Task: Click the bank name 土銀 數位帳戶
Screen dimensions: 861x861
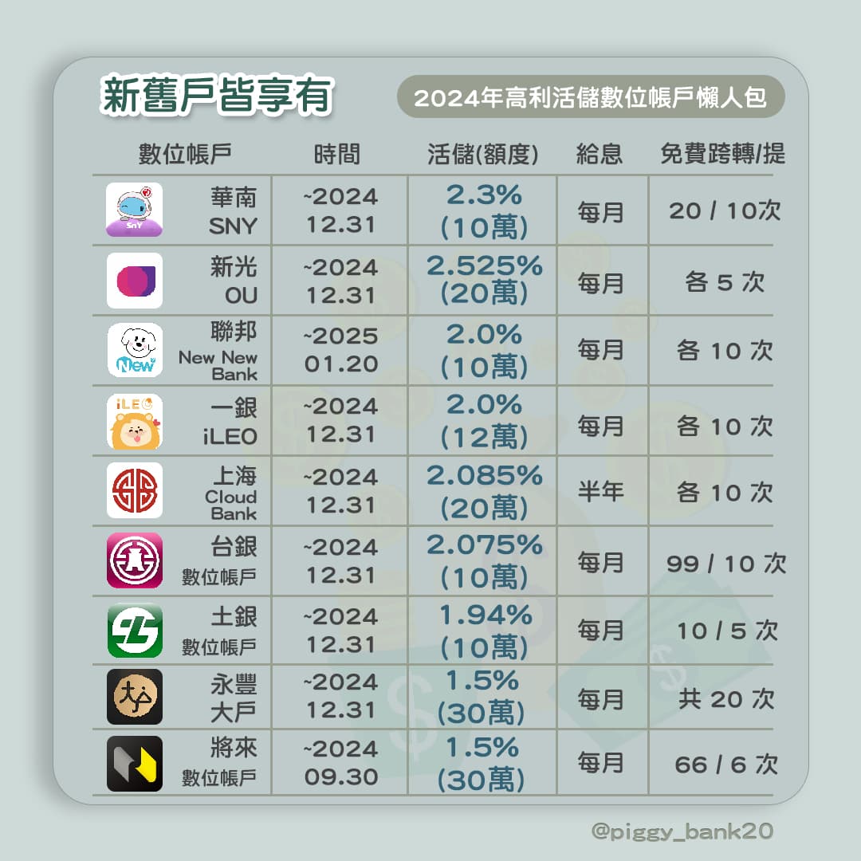Action: pos(219,631)
